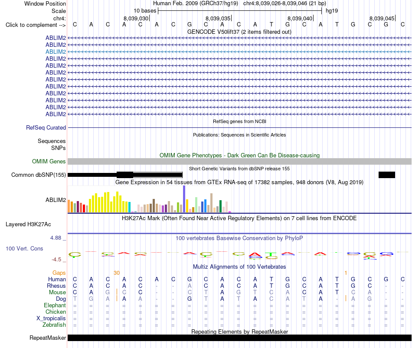Click 'Repeating Elements by RepeatMasker' title

pyautogui.click(x=239, y=332)
